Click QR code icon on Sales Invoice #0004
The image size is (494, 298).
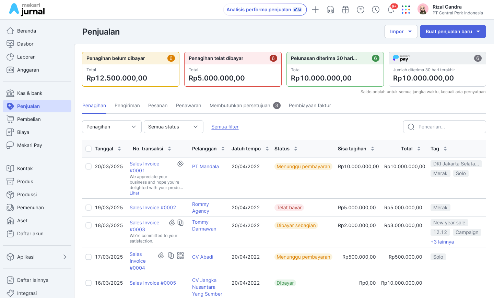click(x=180, y=256)
